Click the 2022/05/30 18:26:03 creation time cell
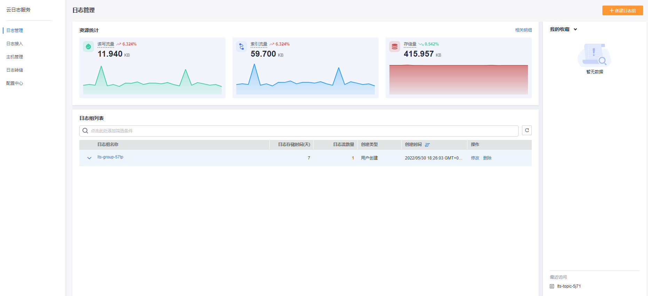 coord(434,158)
